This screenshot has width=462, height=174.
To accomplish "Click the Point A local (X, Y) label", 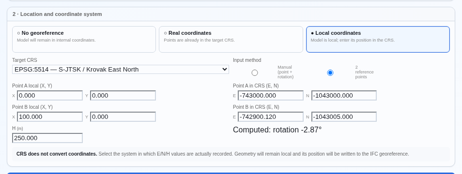I will (32, 86).
